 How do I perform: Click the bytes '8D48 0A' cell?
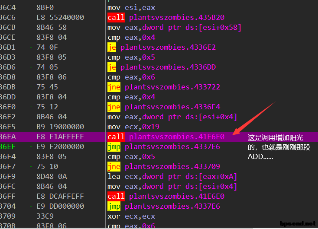pos(52,176)
